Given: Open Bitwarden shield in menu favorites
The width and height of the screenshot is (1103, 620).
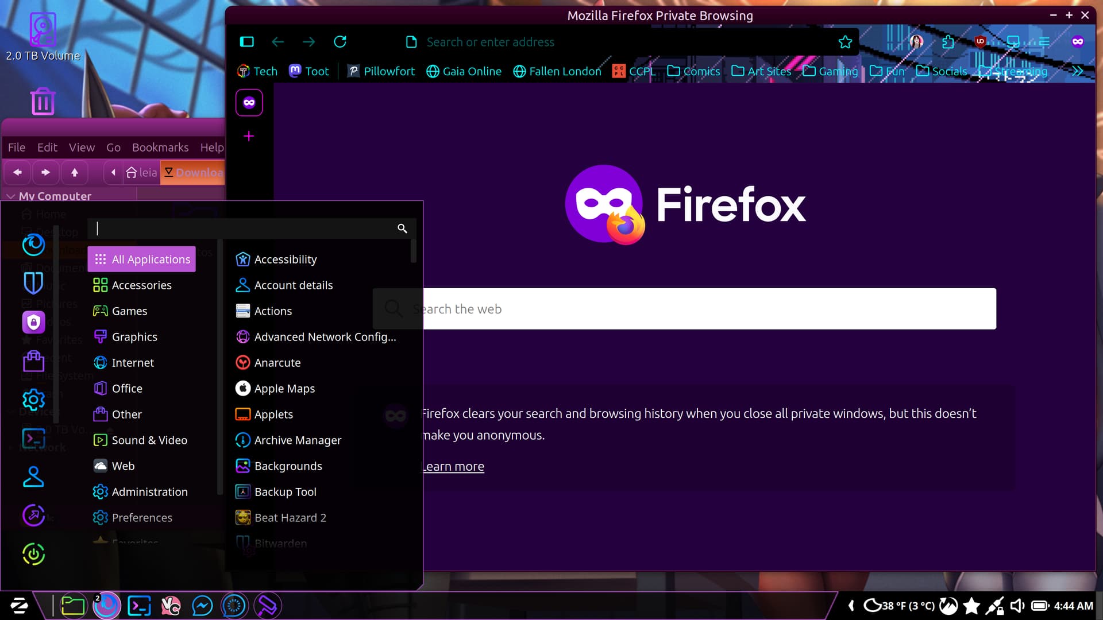Looking at the screenshot, I should coord(33,283).
